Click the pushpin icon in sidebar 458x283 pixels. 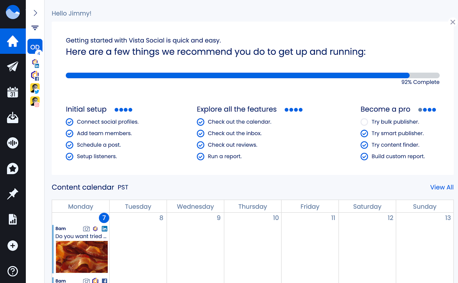13,194
